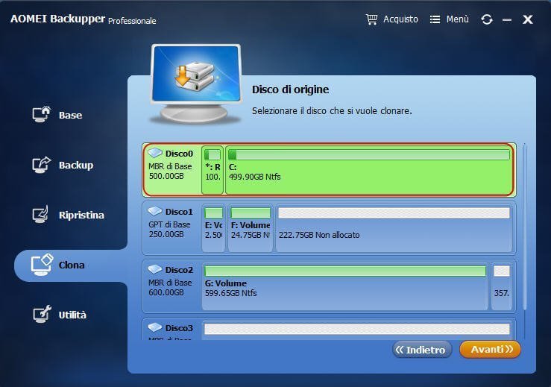551x387 pixels.
Task: Open the Utilità tools icon
Action: [x=42, y=314]
